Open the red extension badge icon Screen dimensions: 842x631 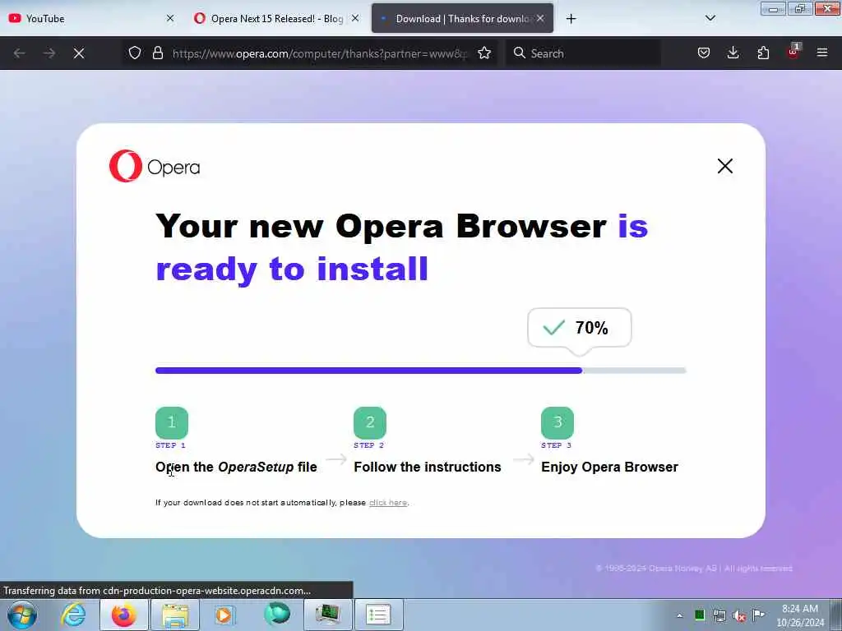tap(793, 52)
